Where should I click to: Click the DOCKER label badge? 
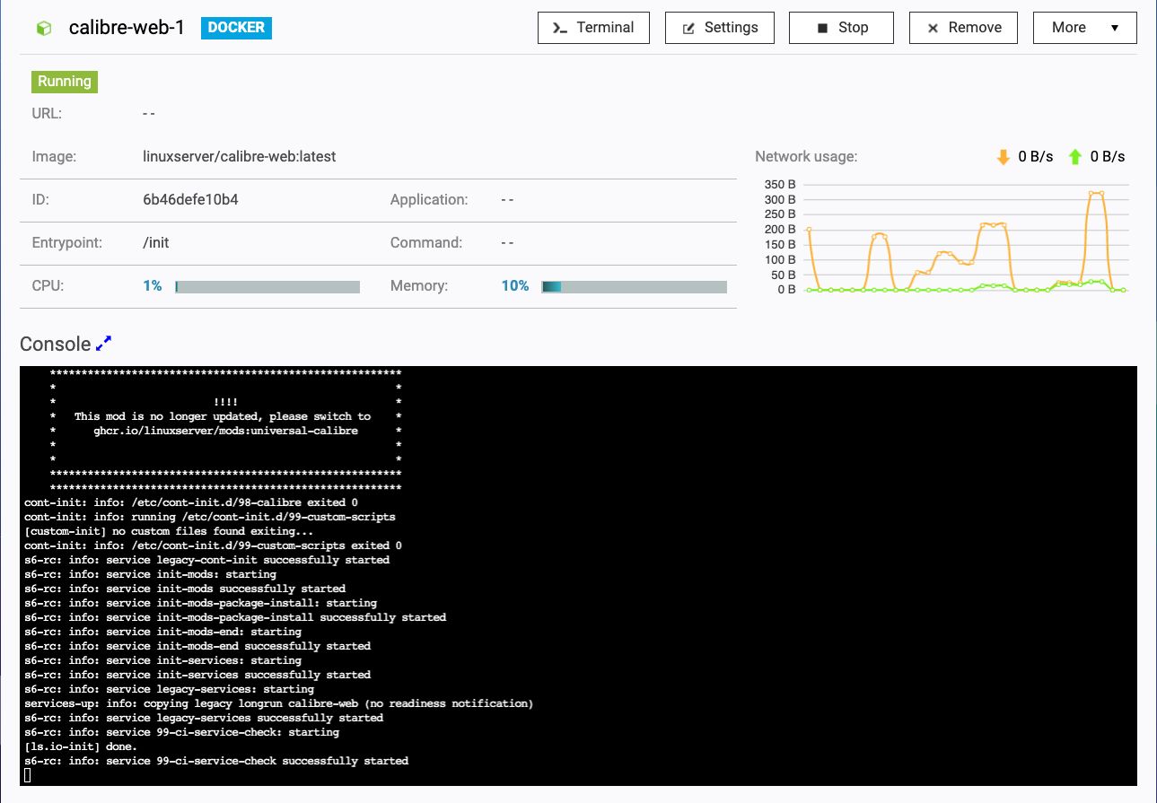pyautogui.click(x=235, y=28)
